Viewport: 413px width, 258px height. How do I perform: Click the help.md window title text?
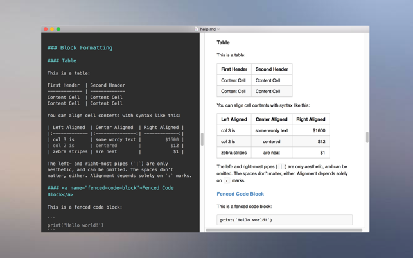point(208,30)
